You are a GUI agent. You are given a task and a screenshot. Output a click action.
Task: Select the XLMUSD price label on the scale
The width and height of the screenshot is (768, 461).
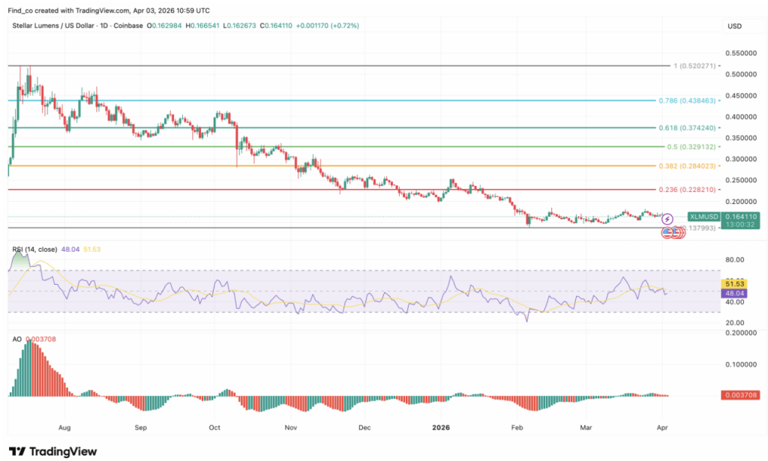(703, 217)
